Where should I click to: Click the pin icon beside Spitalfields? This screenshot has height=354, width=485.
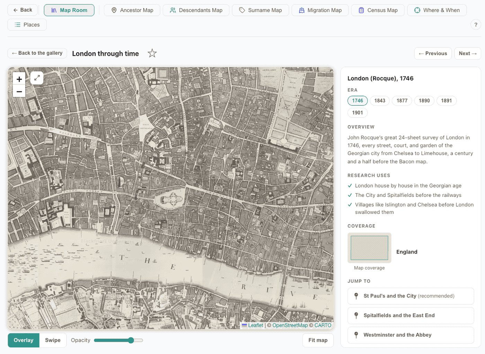(x=356, y=316)
